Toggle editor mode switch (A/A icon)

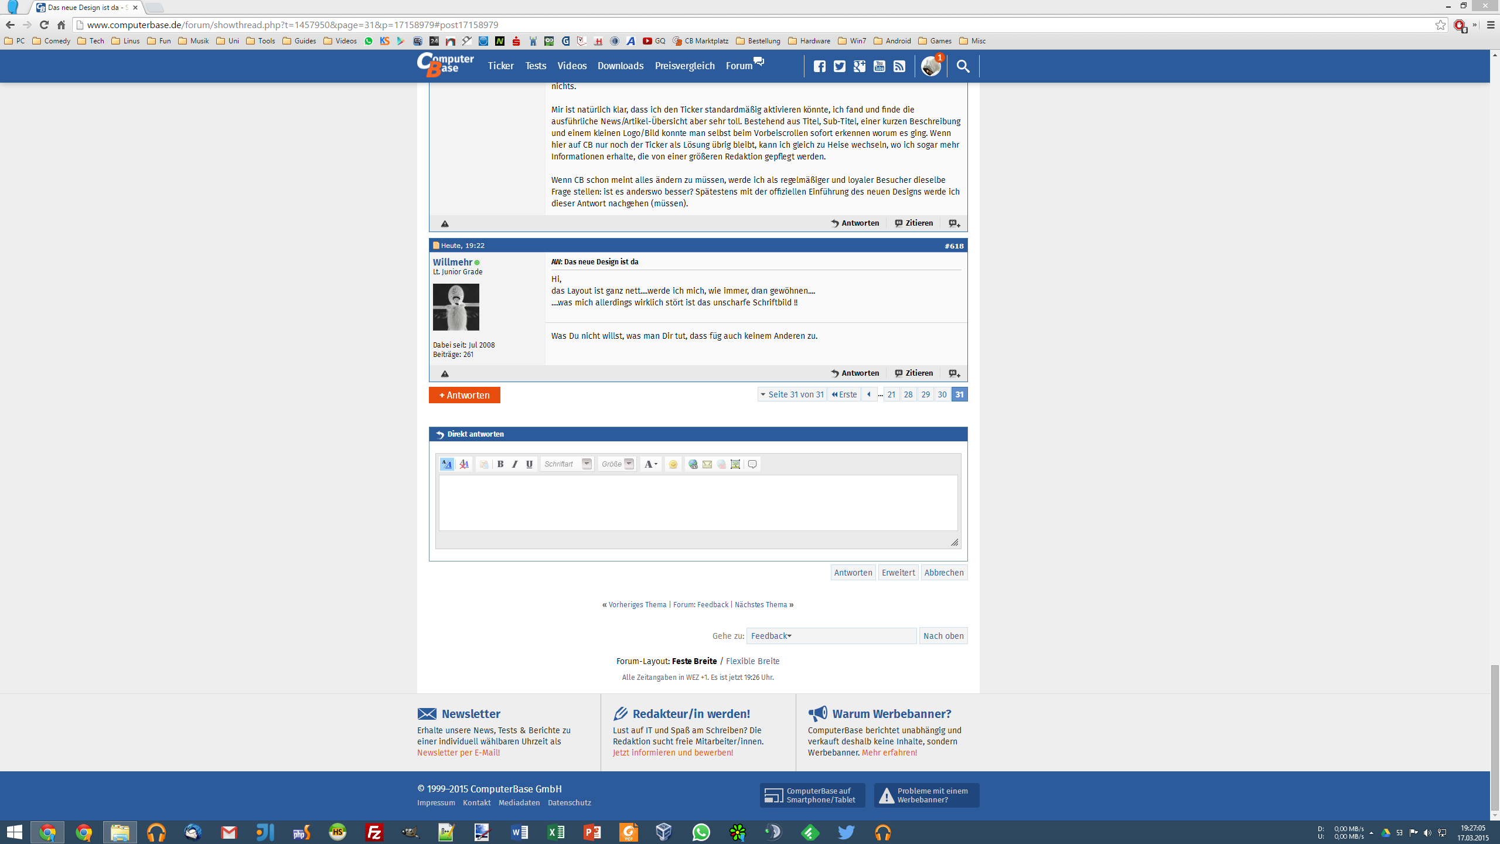446,464
